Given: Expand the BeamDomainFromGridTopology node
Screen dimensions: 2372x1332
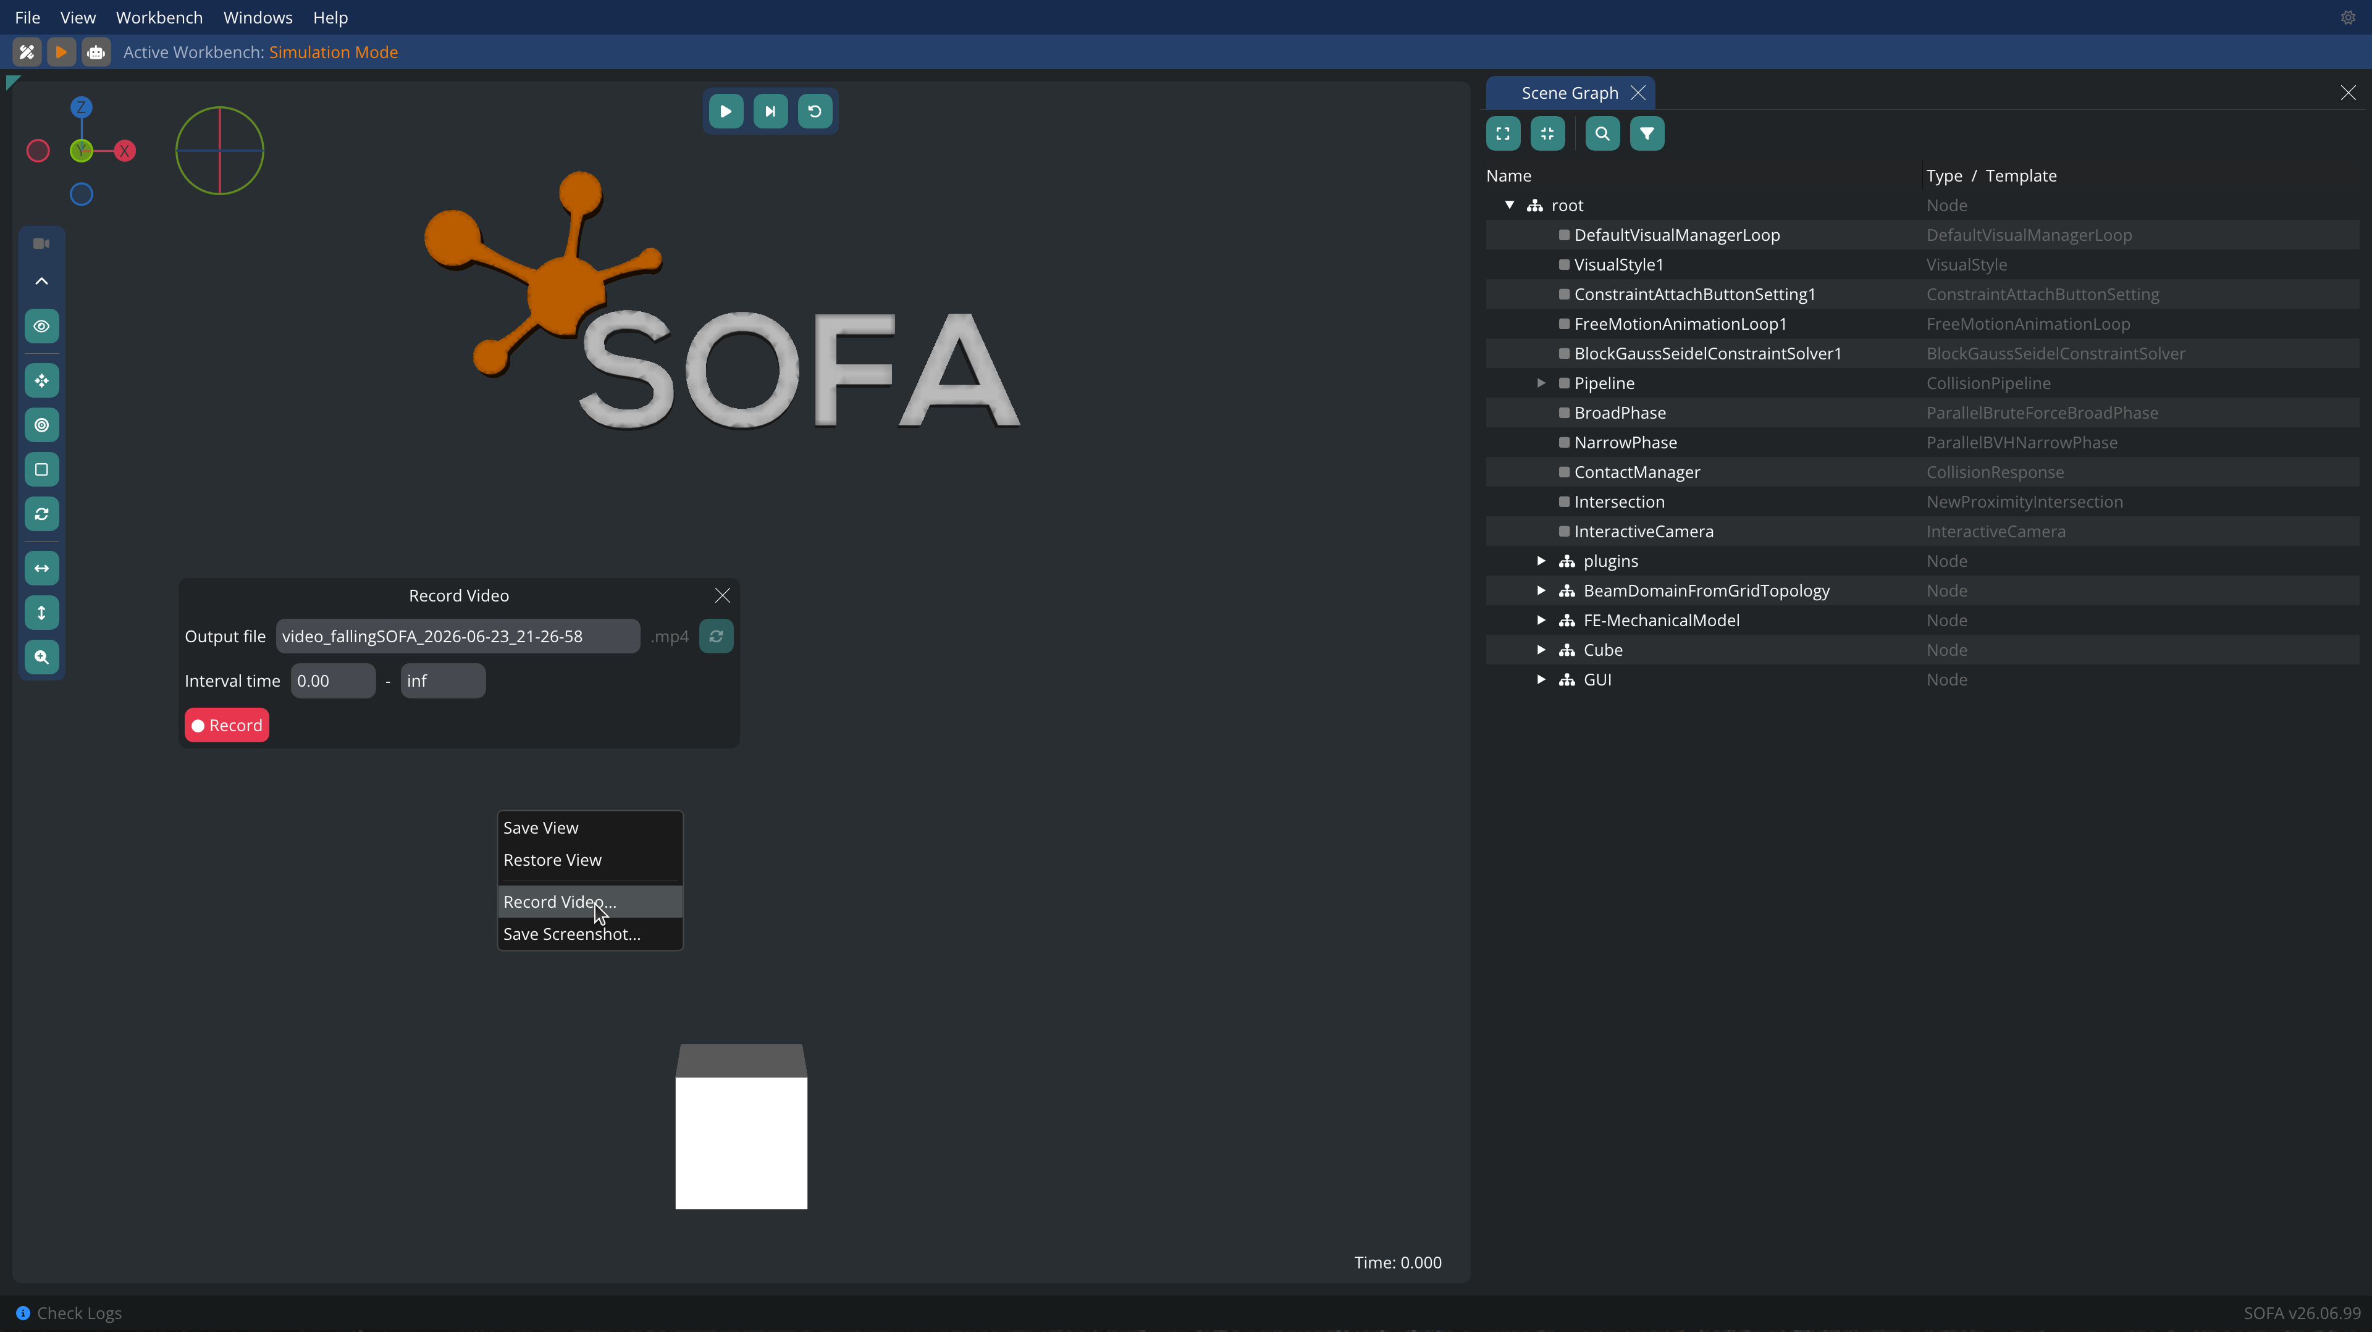Looking at the screenshot, I should pyautogui.click(x=1541, y=590).
